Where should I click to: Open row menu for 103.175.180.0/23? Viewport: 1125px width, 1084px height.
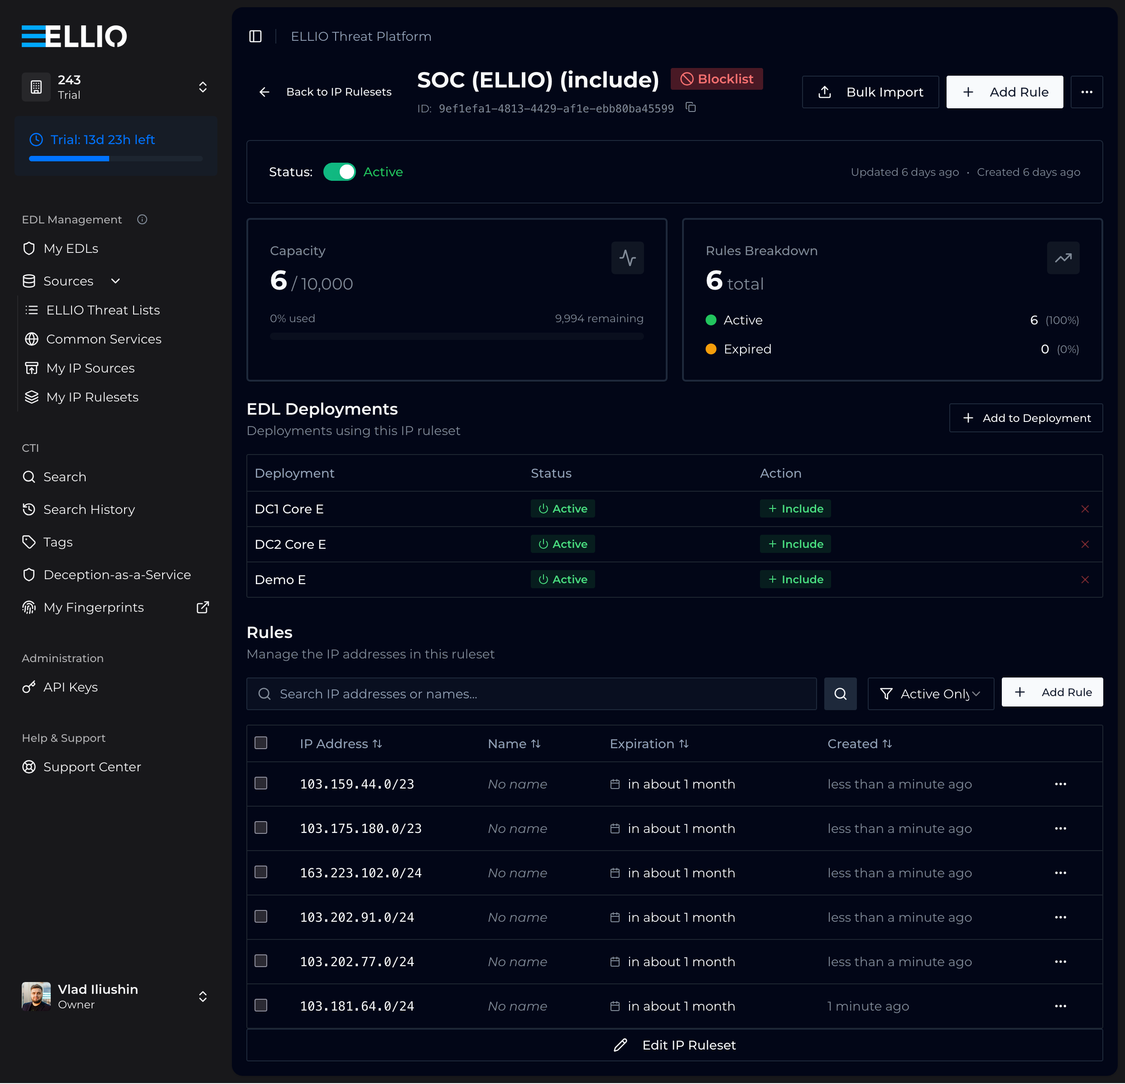(x=1060, y=828)
